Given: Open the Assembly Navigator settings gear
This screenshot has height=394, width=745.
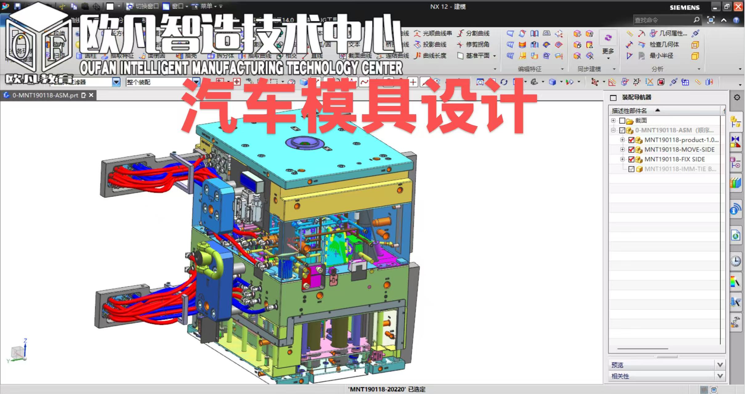Looking at the screenshot, I should click(x=737, y=98).
